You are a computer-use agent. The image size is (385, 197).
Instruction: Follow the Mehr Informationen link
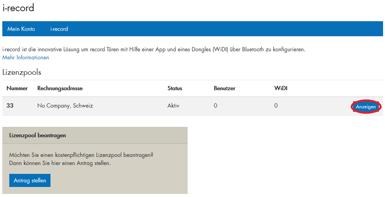click(26, 57)
